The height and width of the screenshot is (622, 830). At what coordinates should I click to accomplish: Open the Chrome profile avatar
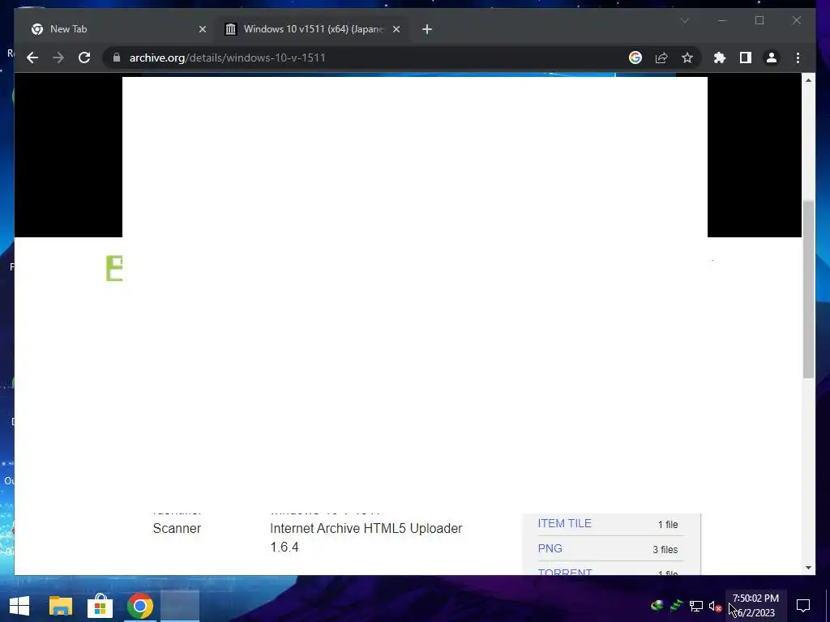click(x=772, y=58)
